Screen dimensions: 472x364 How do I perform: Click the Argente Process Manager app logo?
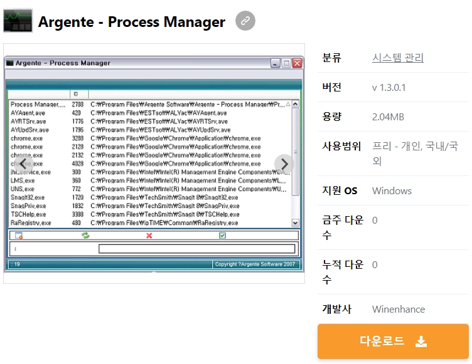pos(18,21)
